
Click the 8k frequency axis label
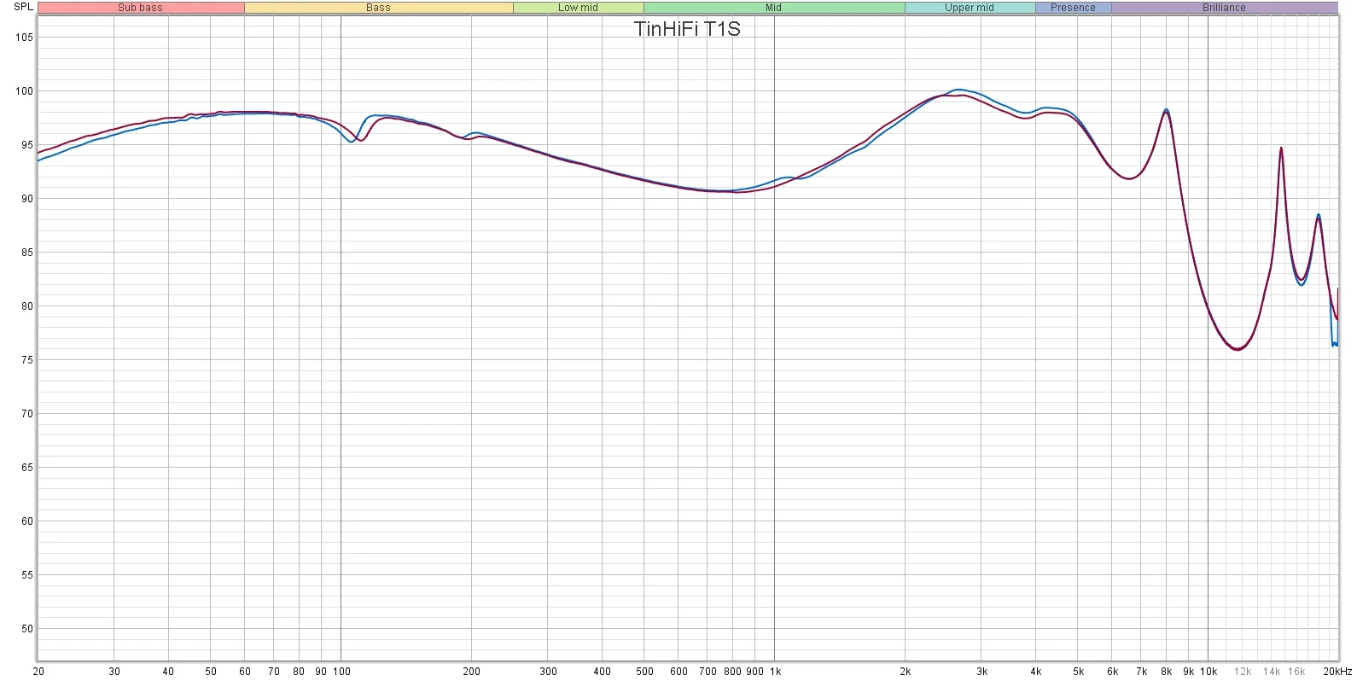1166,672
